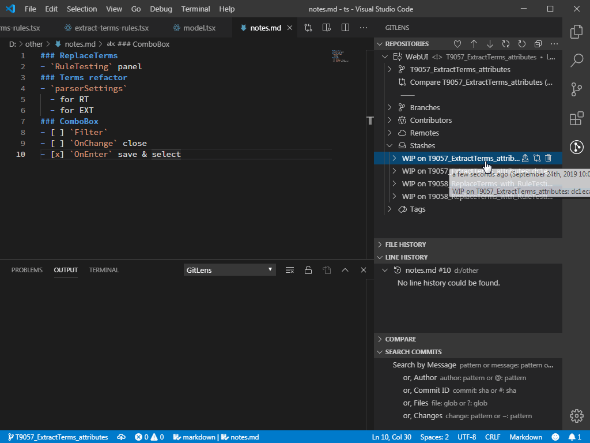Image resolution: width=590 pixels, height=443 pixels.
Task: Expand the Branches node
Action: pos(390,107)
